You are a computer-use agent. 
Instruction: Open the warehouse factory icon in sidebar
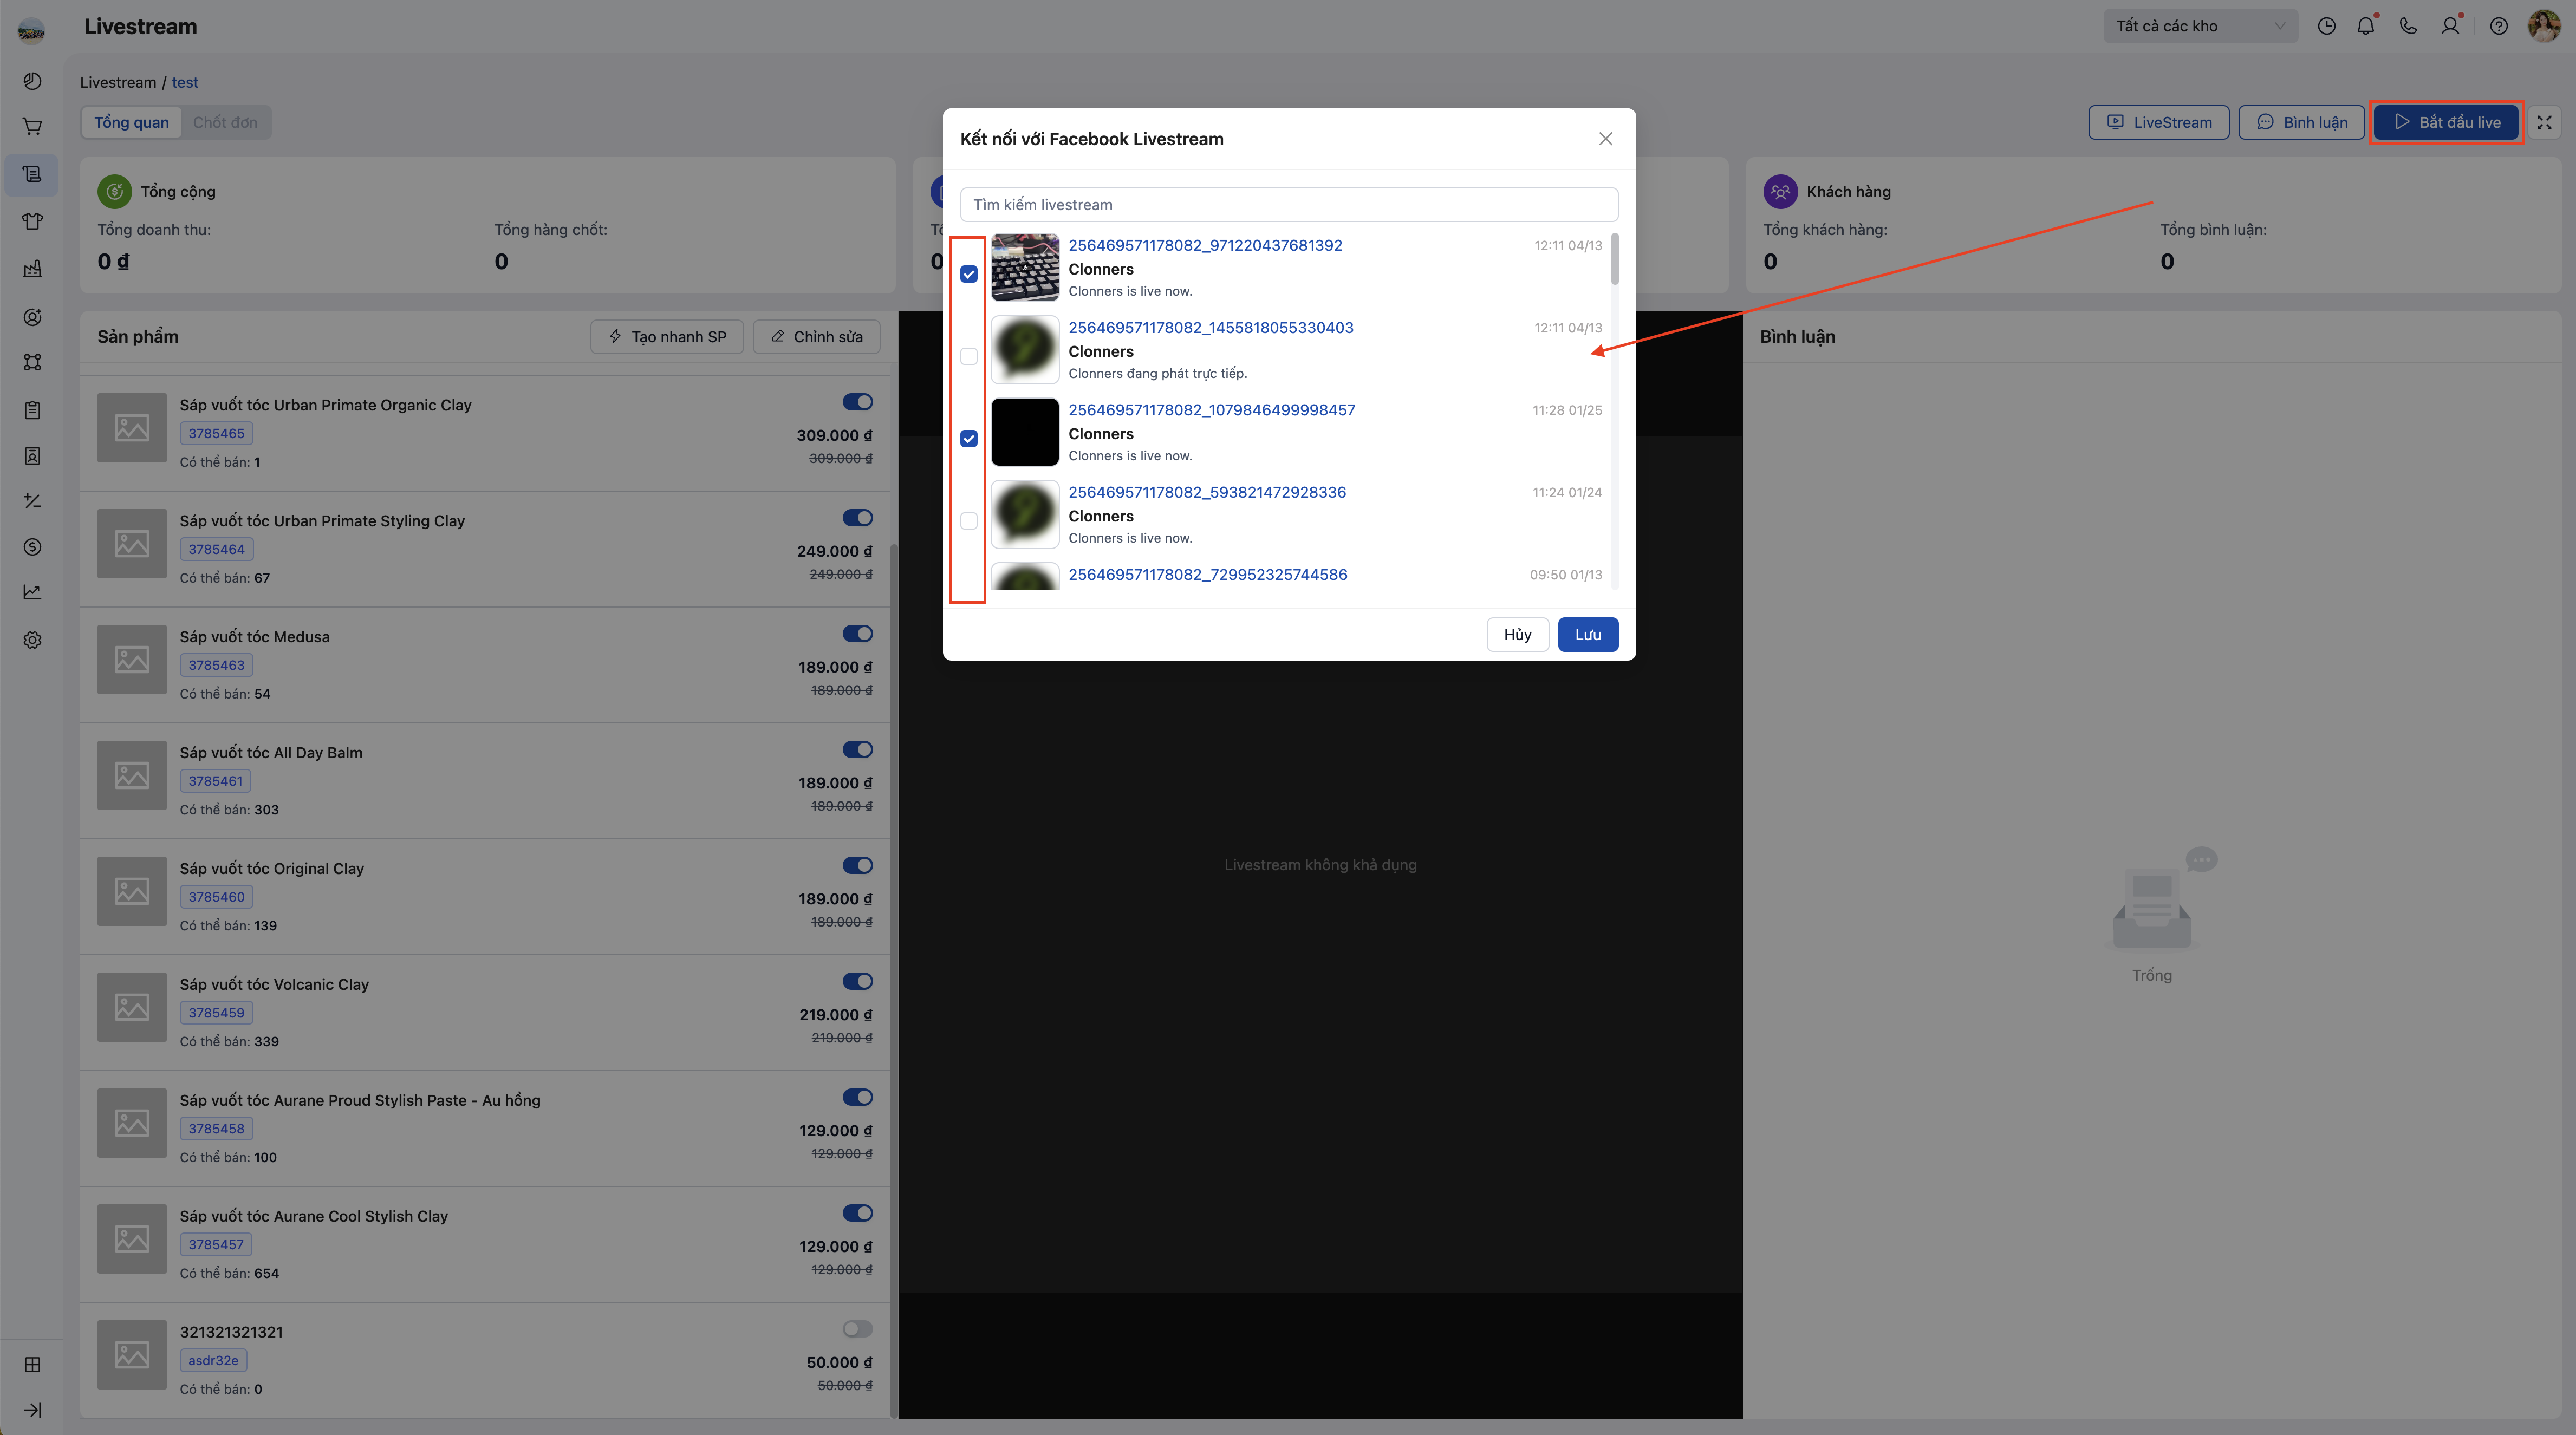32,268
